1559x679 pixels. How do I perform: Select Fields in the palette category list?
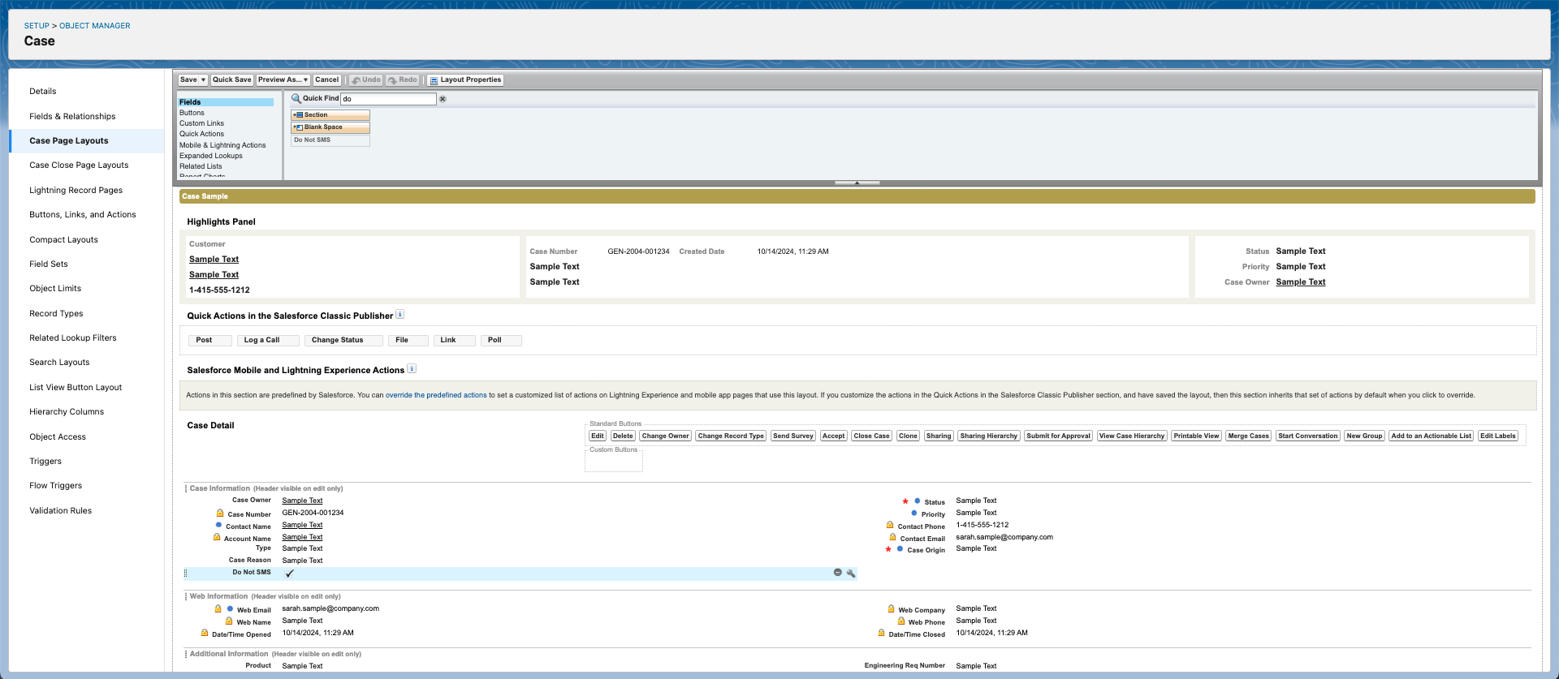[x=226, y=102]
